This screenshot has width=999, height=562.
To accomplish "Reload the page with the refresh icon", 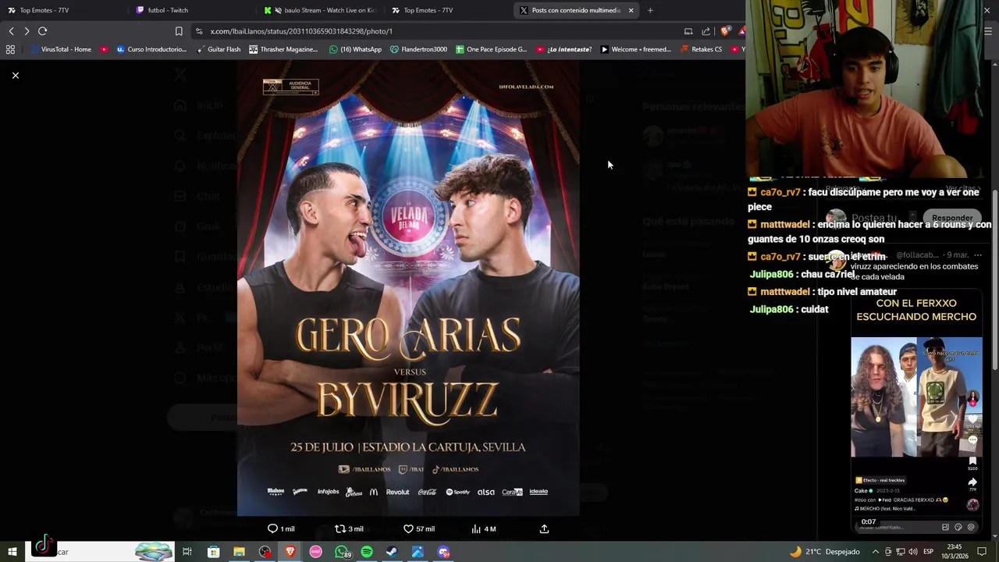I will 42,31.
